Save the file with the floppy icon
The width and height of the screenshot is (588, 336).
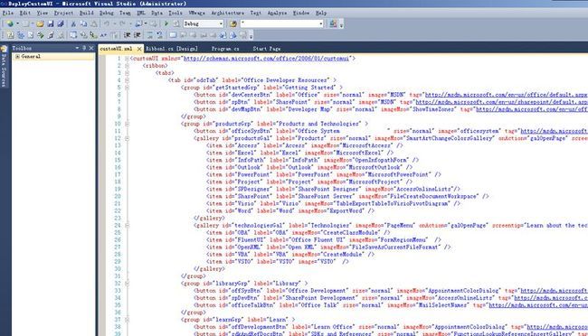click(51, 24)
